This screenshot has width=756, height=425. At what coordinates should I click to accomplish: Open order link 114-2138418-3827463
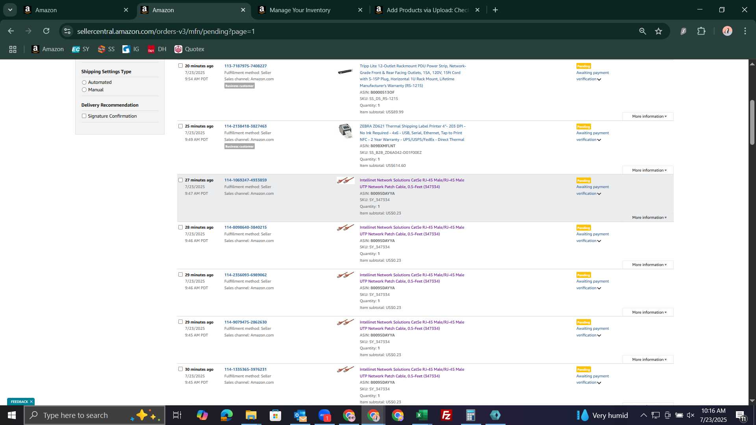coord(245,126)
